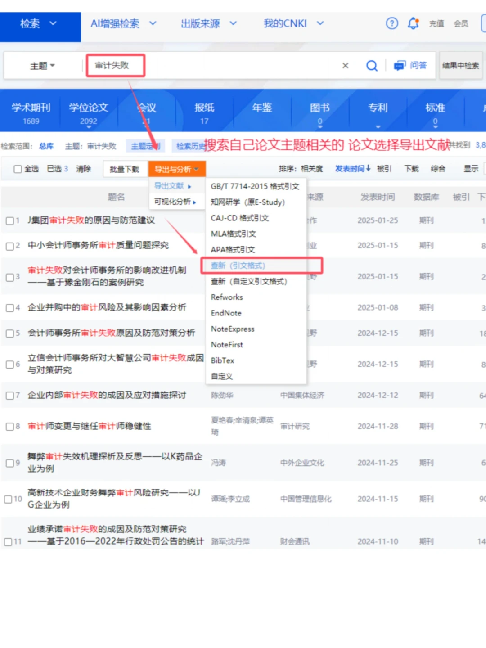This screenshot has width=486, height=648.
Task: Click author name 陈劲华
Action: coord(222,395)
